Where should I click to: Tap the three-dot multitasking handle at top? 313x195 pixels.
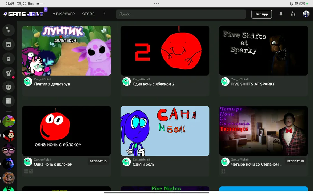pyautogui.click(x=156, y=3)
